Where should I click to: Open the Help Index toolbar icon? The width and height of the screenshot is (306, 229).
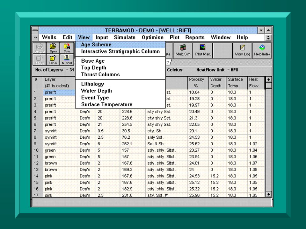[x=262, y=51]
